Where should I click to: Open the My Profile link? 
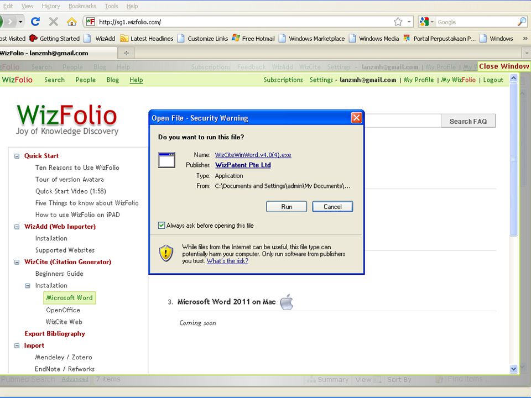pyautogui.click(x=419, y=80)
